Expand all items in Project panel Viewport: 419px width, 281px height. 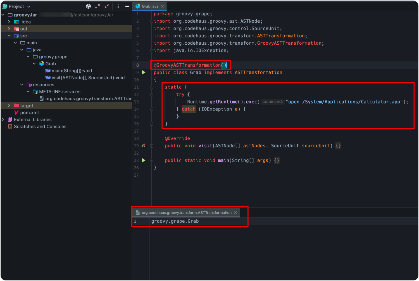tap(97, 6)
